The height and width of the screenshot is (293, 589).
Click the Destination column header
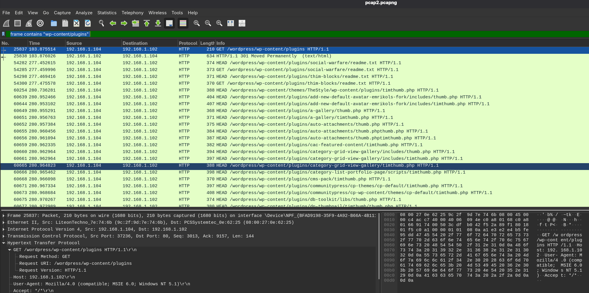pyautogui.click(x=135, y=43)
